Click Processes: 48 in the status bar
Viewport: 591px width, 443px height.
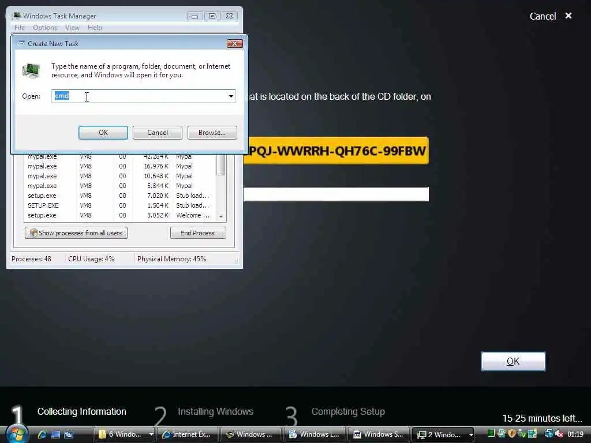[31, 259]
